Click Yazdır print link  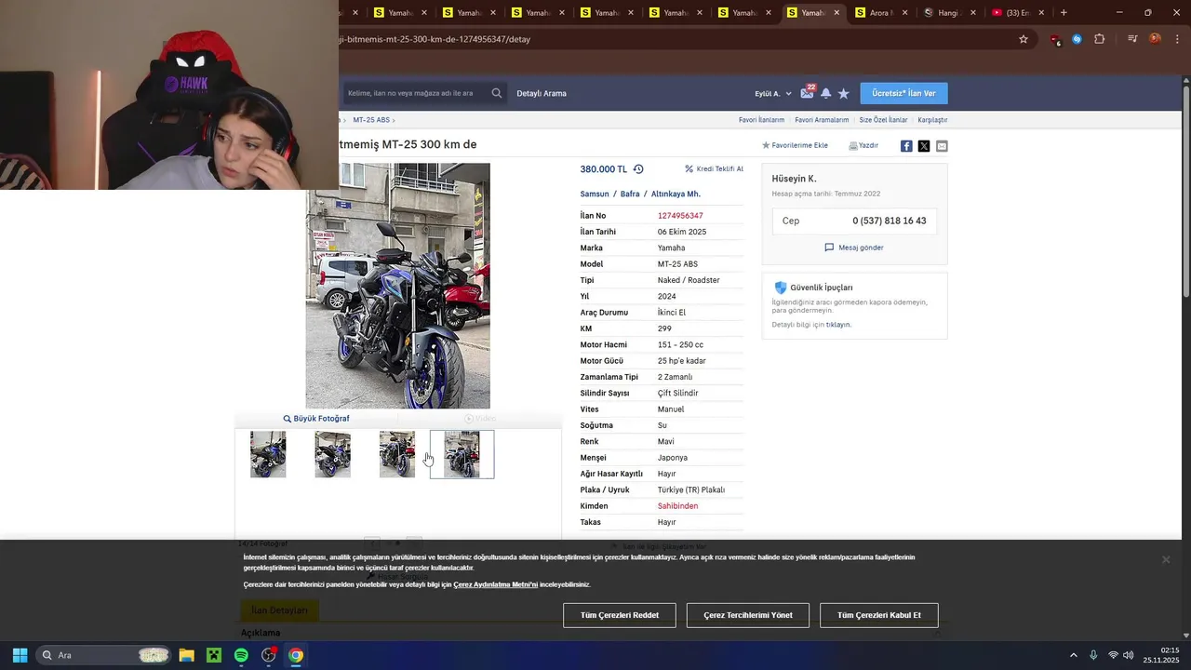click(x=863, y=145)
